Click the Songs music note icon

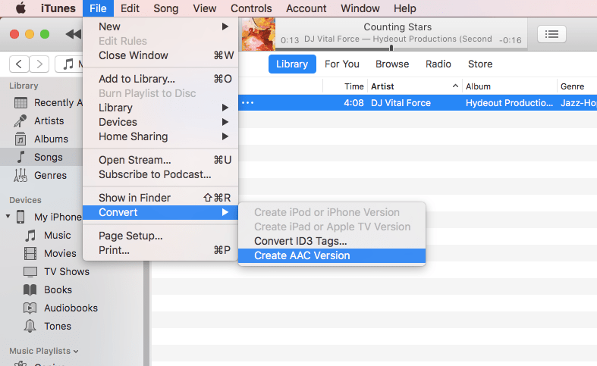[x=21, y=157]
